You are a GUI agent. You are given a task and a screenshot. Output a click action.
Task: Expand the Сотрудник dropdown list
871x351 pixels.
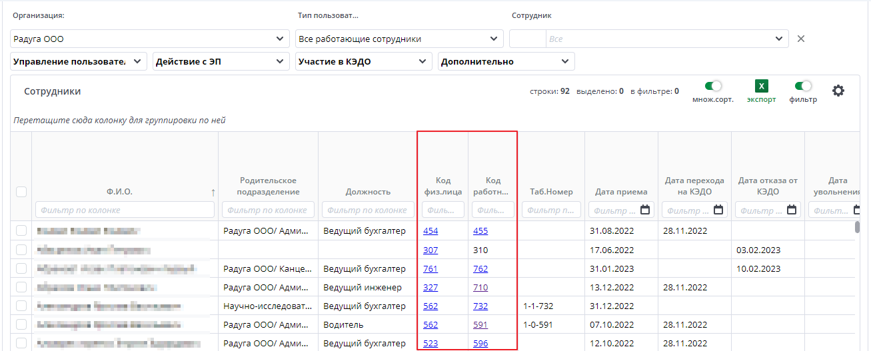point(778,39)
